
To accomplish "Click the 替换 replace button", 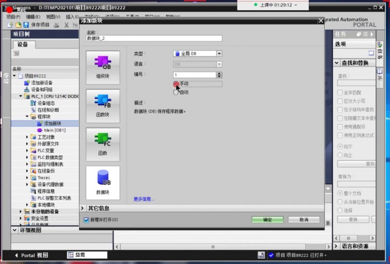I will [x=353, y=220].
